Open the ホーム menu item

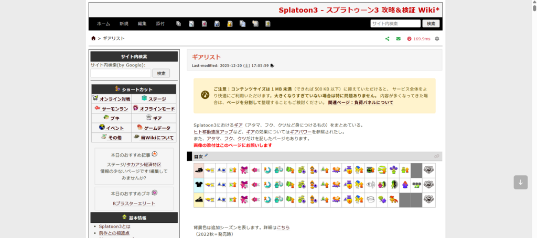(x=103, y=24)
